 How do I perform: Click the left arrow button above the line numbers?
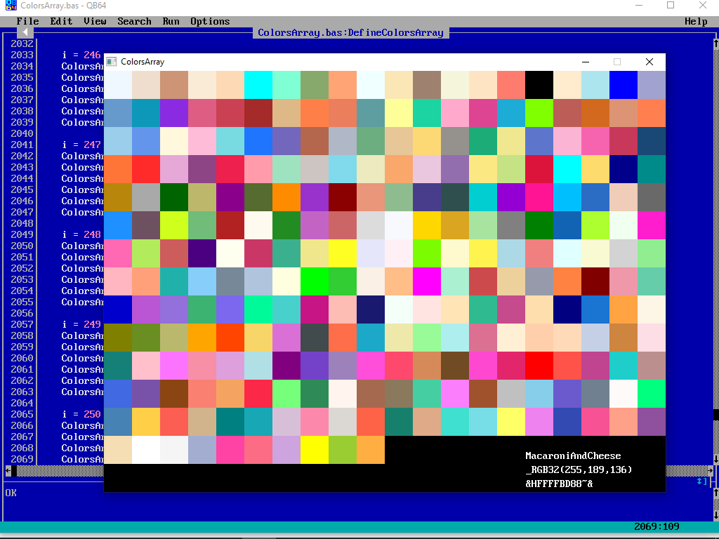tap(25, 32)
